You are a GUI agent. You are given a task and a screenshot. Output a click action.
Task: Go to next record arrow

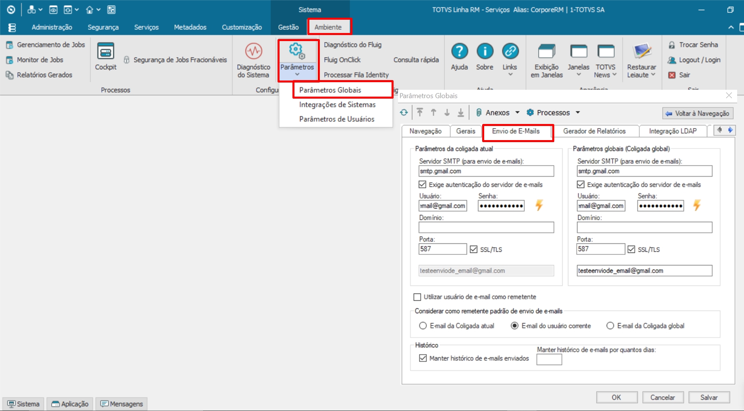pos(447,113)
